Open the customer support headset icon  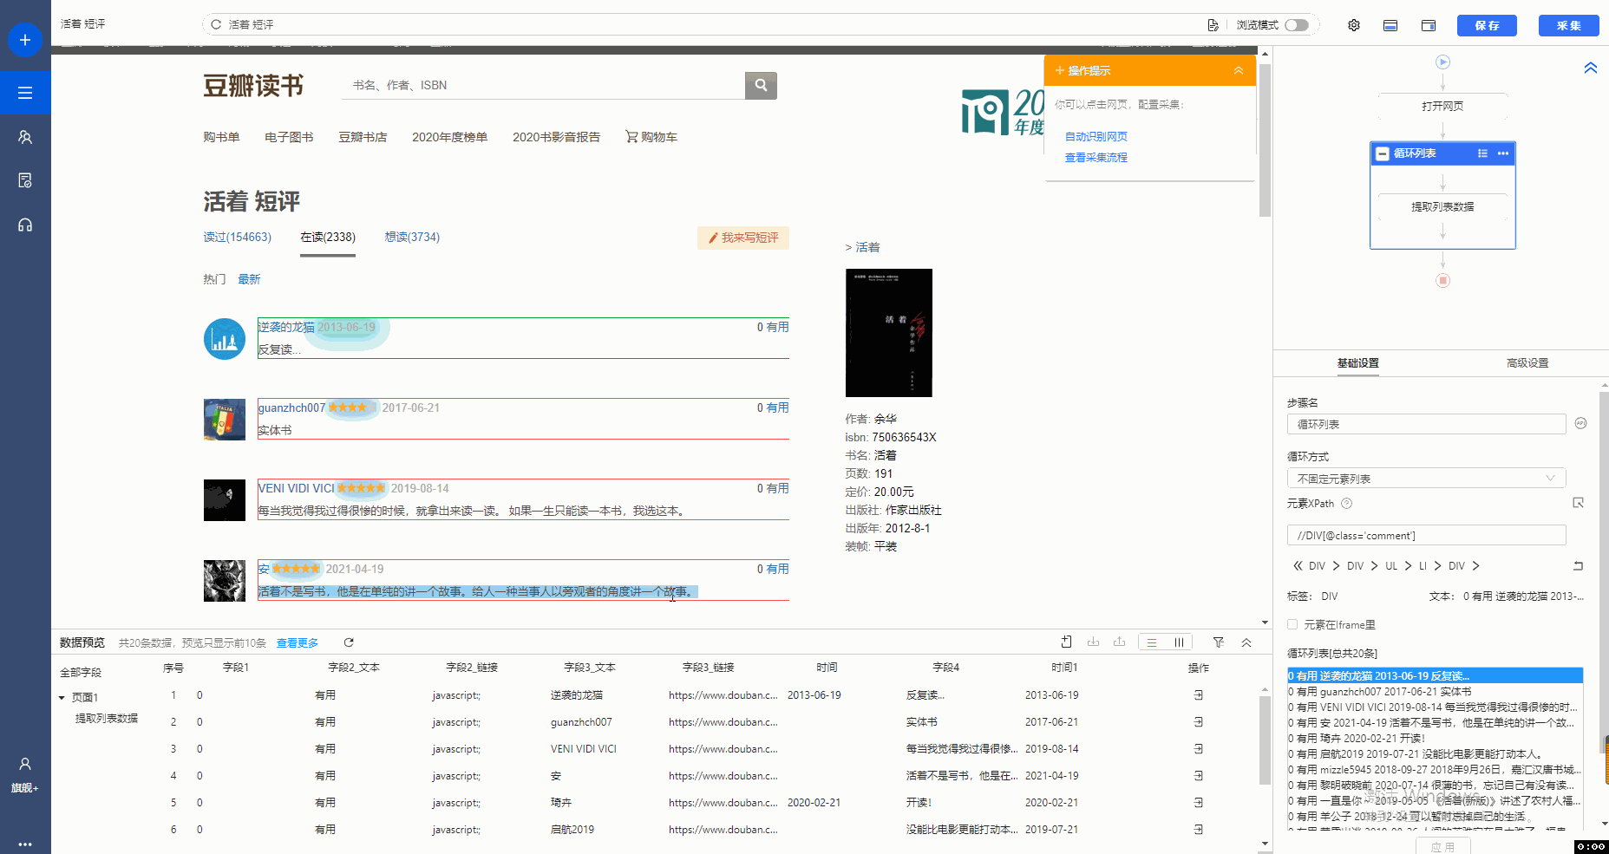pos(25,225)
